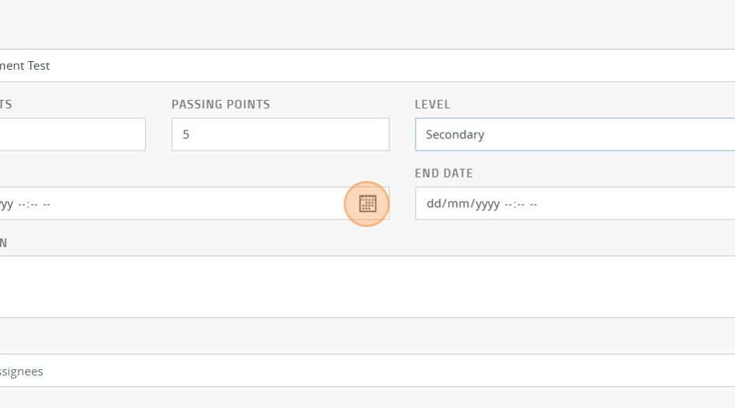Image resolution: width=735 pixels, height=408 pixels.
Task: Select the AM/PM segment in End Date
Action: (x=534, y=204)
